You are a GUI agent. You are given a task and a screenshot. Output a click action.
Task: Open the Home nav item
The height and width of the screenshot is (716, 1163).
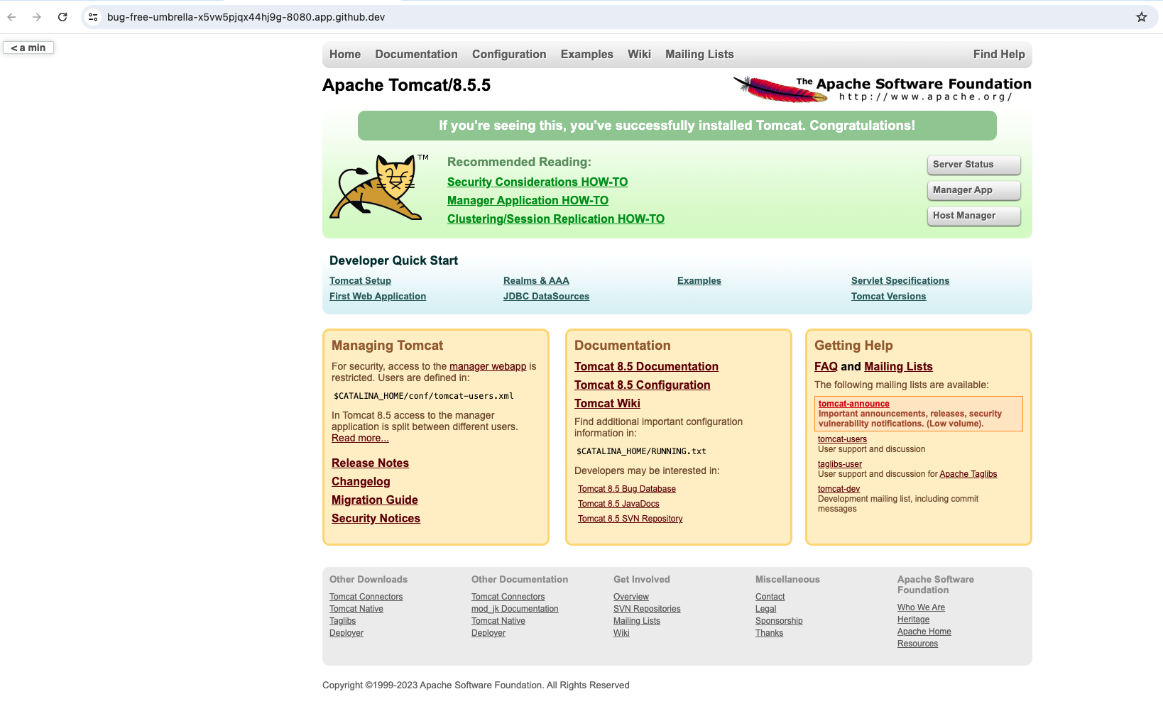345,55
